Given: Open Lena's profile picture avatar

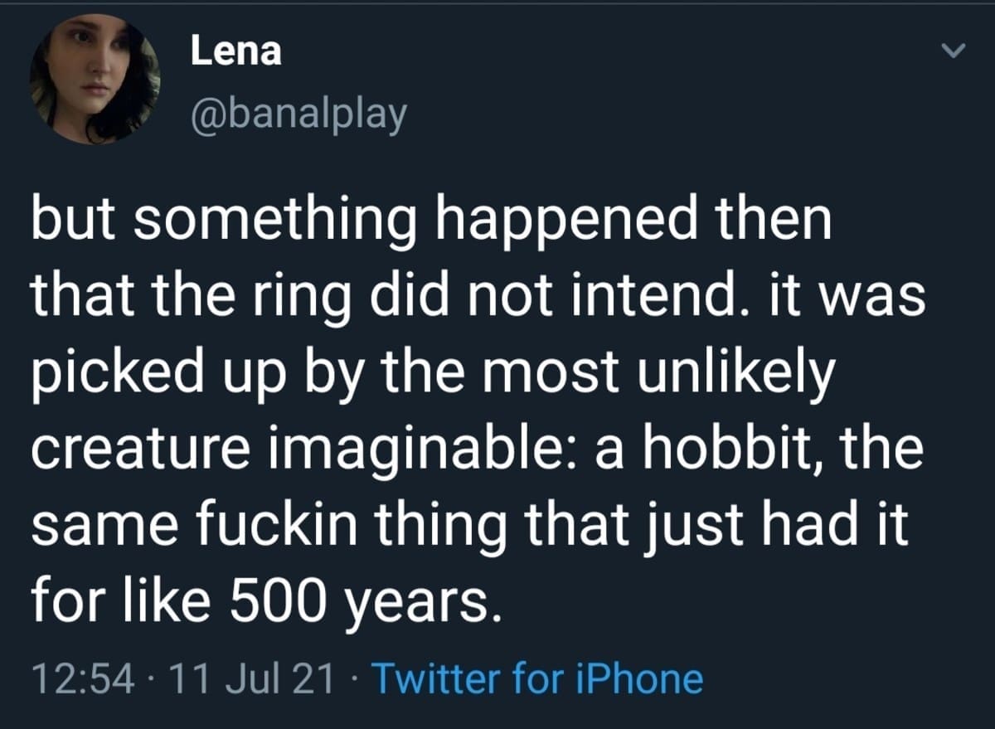Looking at the screenshot, I should [x=94, y=79].
